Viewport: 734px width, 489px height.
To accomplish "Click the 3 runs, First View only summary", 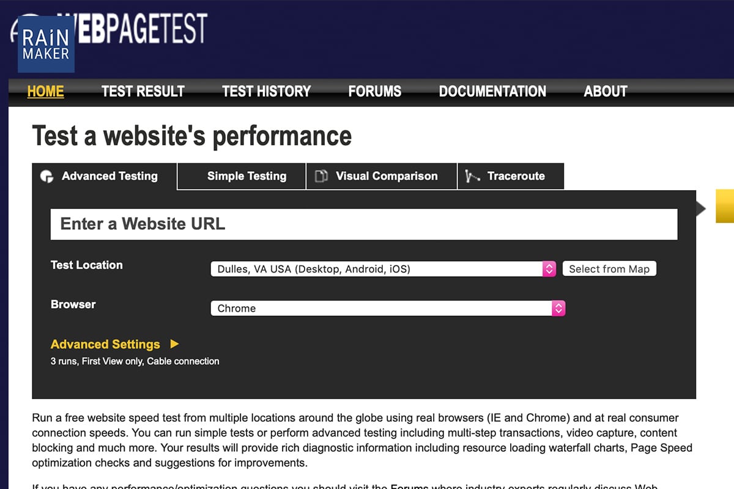I will [x=135, y=361].
